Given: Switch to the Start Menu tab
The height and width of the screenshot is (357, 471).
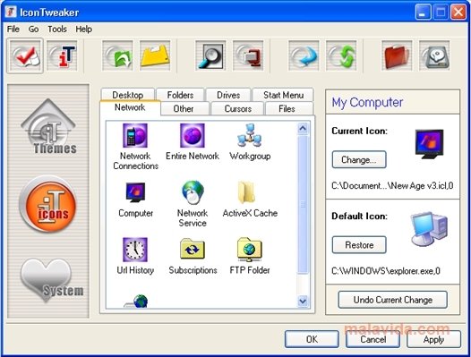Looking at the screenshot, I should 283,95.
